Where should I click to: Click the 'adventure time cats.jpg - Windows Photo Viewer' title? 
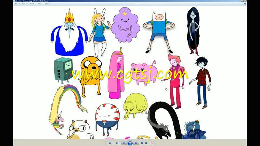coord(32,1)
